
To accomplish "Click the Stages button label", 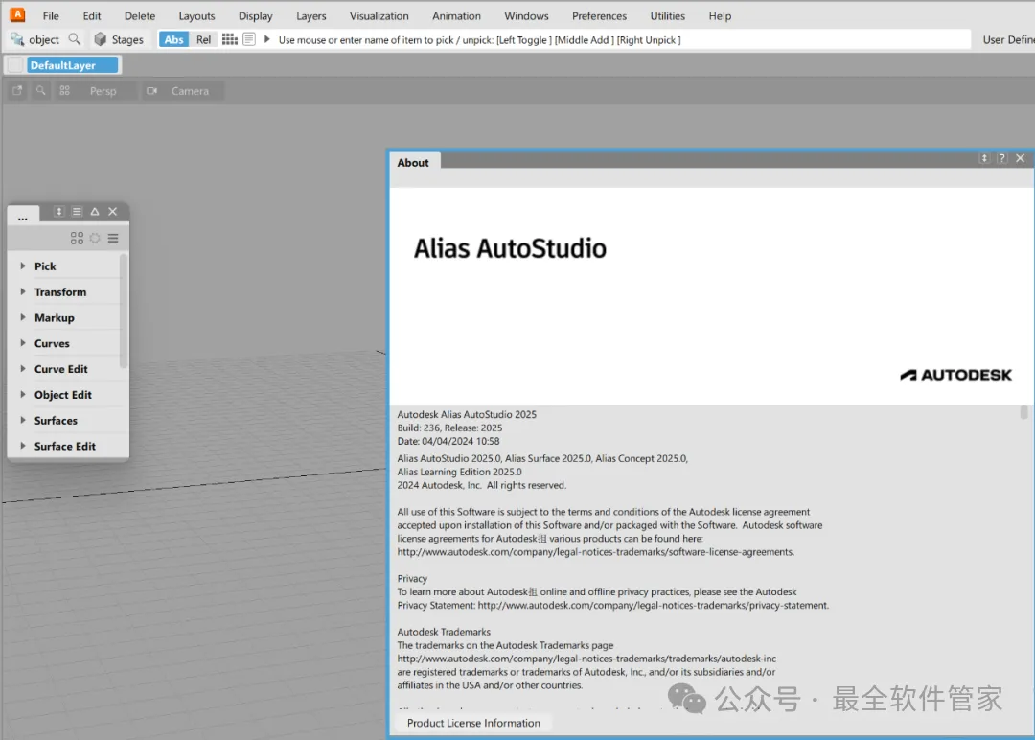I will coord(127,39).
